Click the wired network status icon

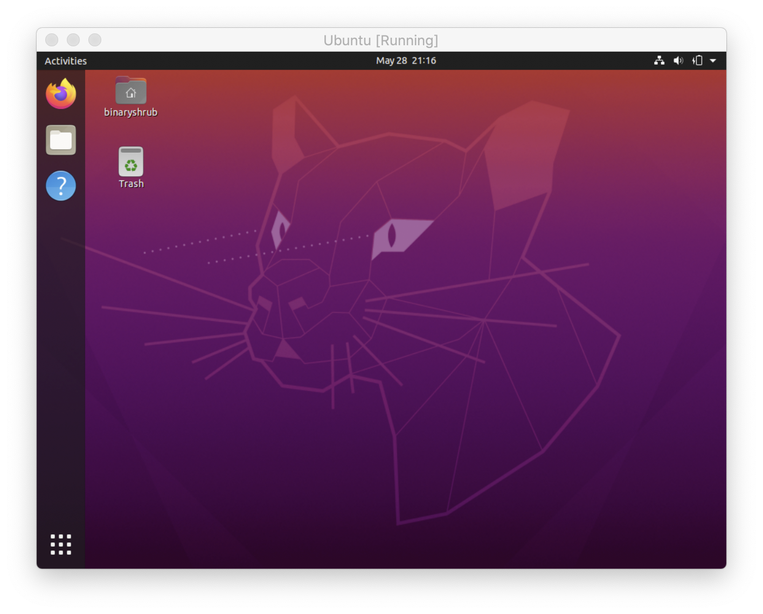(x=659, y=60)
